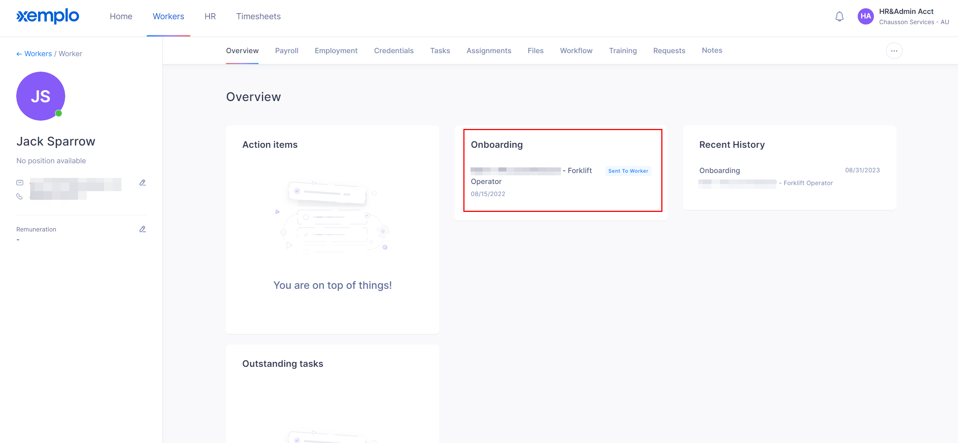Open the Tasks tab
This screenshot has height=443, width=958.
440,51
